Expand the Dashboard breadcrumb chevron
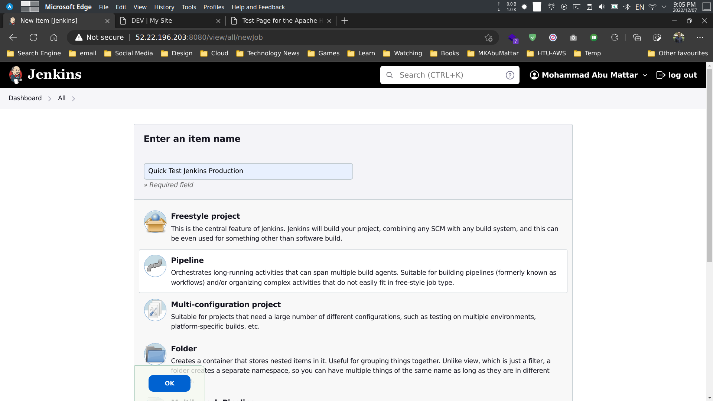The height and width of the screenshot is (401, 713). pos(49,99)
